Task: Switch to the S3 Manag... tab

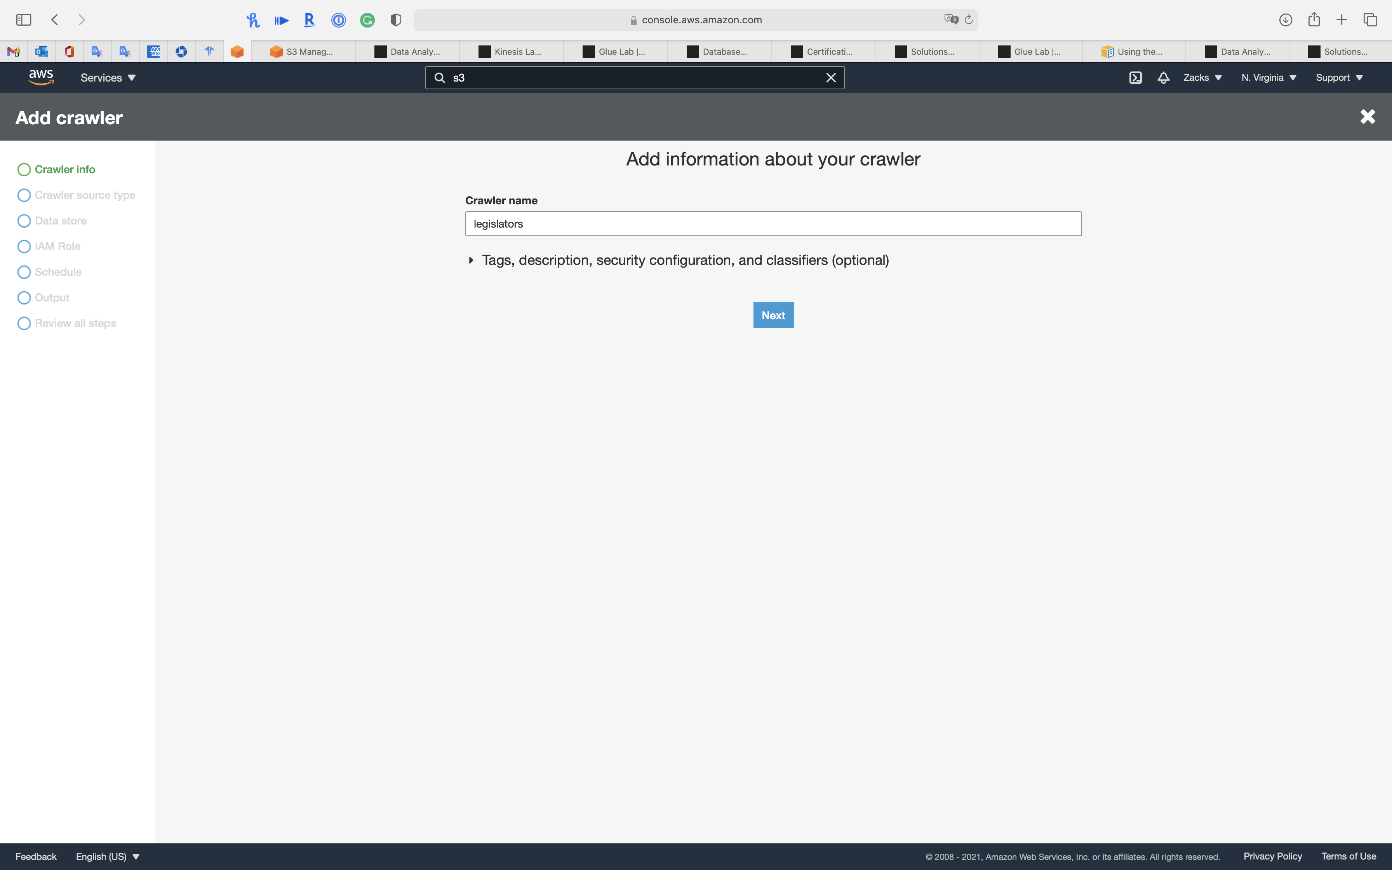Action: (x=303, y=52)
